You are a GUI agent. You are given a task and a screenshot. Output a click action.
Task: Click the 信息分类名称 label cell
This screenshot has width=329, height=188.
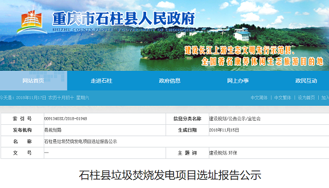tap(187, 119)
